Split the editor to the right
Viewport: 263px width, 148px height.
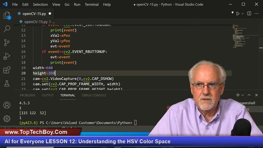tap(249, 14)
